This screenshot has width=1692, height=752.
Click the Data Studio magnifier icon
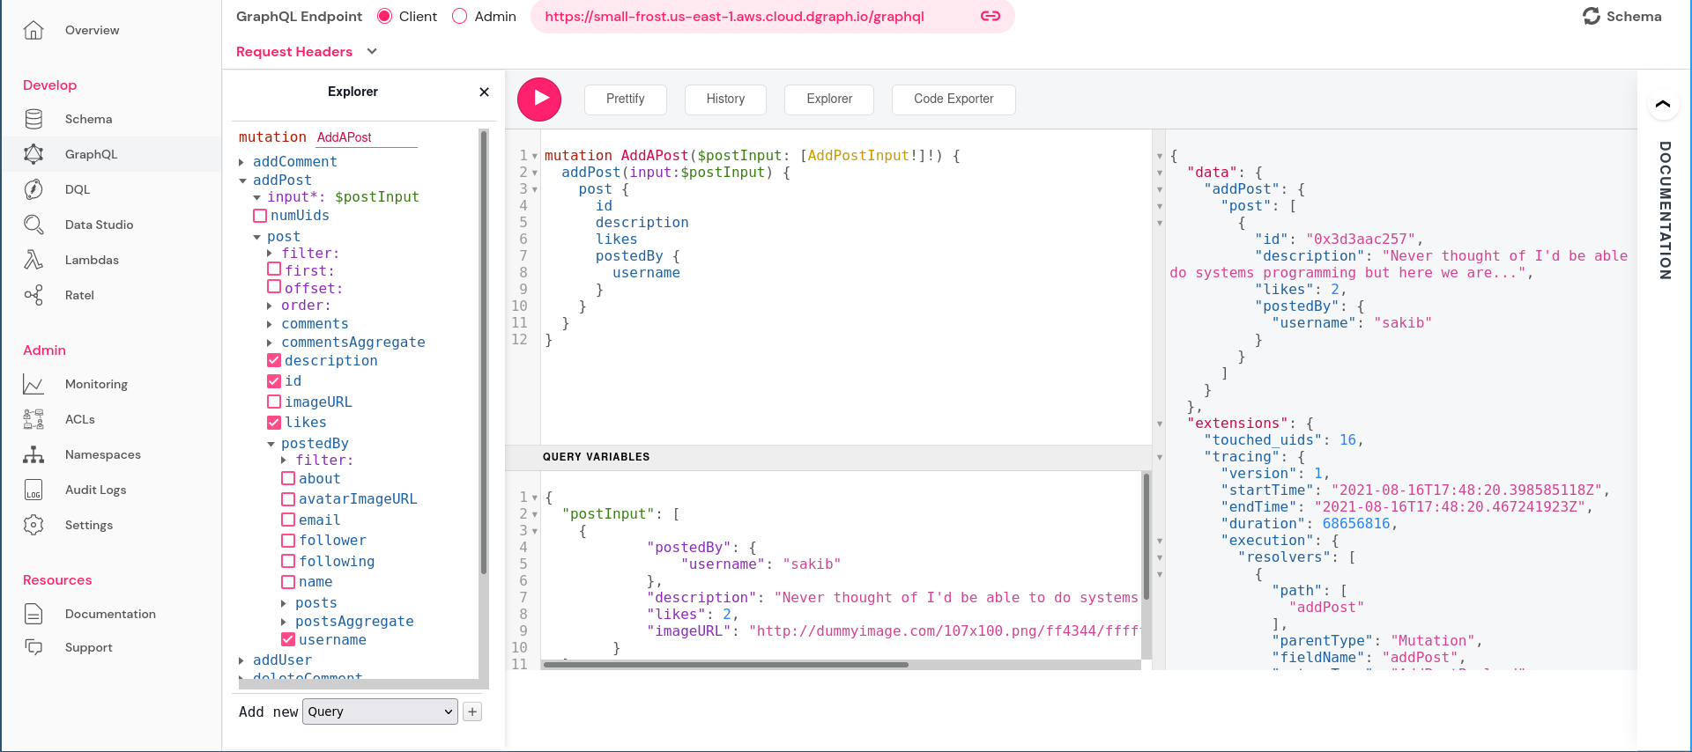(x=33, y=225)
